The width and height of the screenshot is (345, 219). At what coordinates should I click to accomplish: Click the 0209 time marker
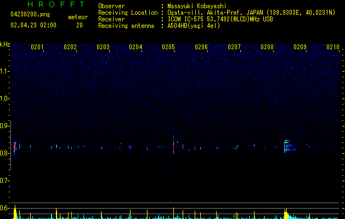(300, 47)
